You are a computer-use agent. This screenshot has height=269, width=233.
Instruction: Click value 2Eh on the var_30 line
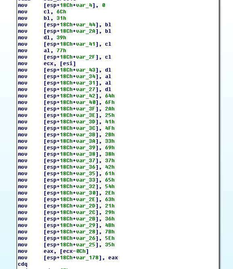coord(110,193)
